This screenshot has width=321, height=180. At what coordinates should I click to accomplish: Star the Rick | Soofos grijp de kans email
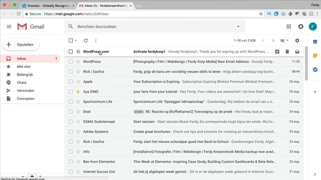coord(78,71)
